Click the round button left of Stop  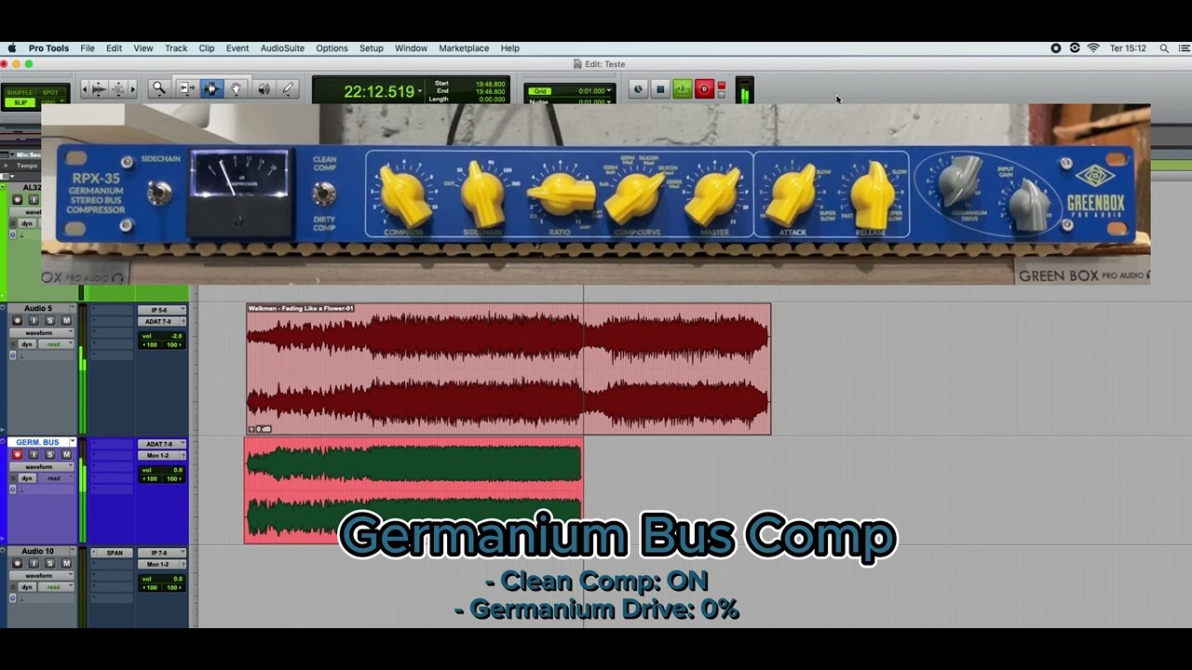coord(638,89)
